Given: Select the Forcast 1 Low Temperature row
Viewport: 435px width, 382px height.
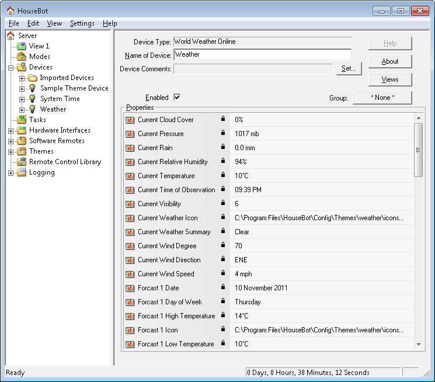Looking at the screenshot, I should (269, 344).
